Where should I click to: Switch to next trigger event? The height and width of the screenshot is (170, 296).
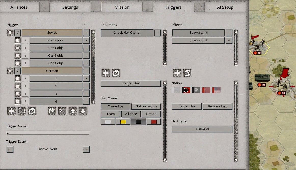coord(86,149)
